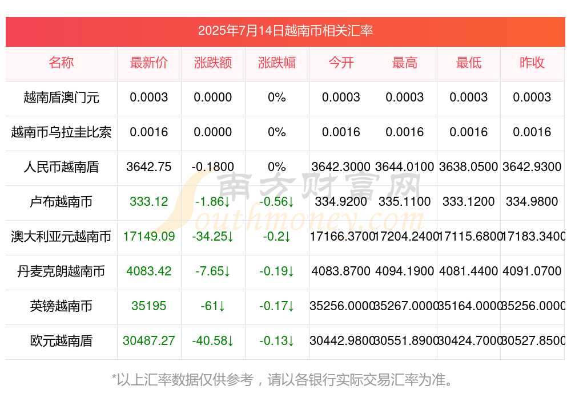
Task: Click change amount -40.58↓ in 欧元越南盾 row
Action: 212,340
